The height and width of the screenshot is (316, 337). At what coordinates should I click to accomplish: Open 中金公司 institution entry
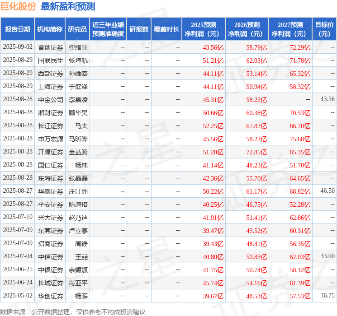coord(50,99)
